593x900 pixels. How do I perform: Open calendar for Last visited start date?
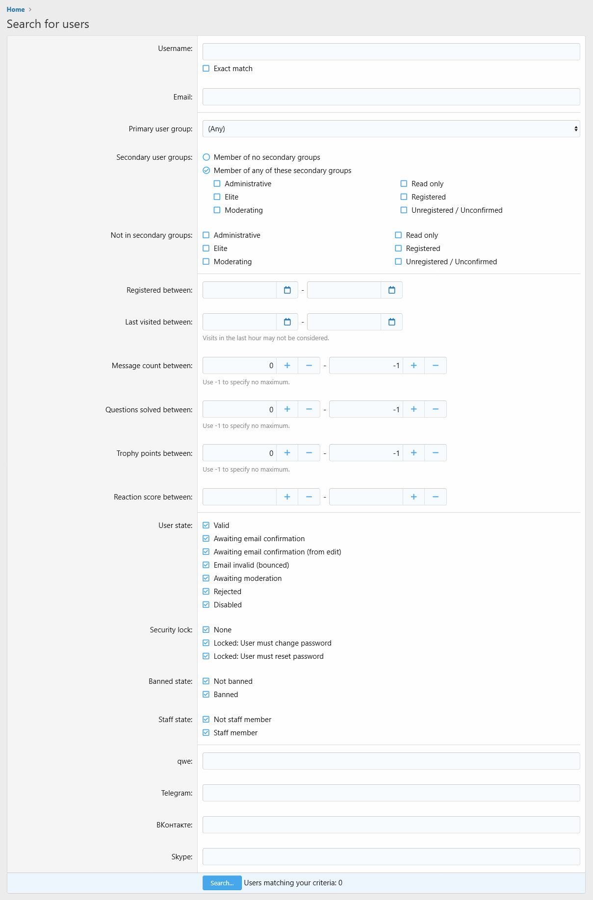(x=287, y=322)
